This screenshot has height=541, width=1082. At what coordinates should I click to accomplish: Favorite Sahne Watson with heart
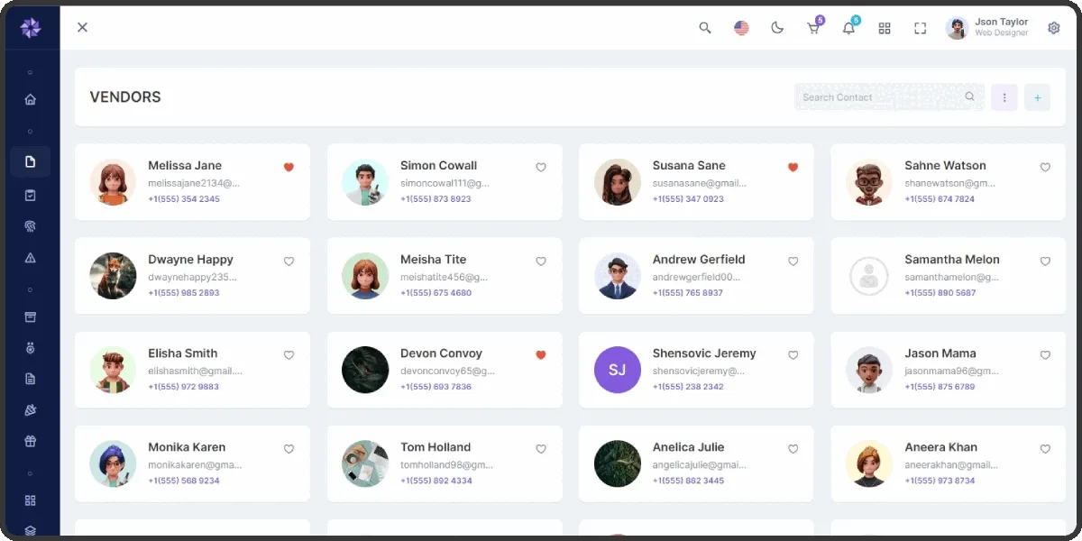pyautogui.click(x=1045, y=167)
